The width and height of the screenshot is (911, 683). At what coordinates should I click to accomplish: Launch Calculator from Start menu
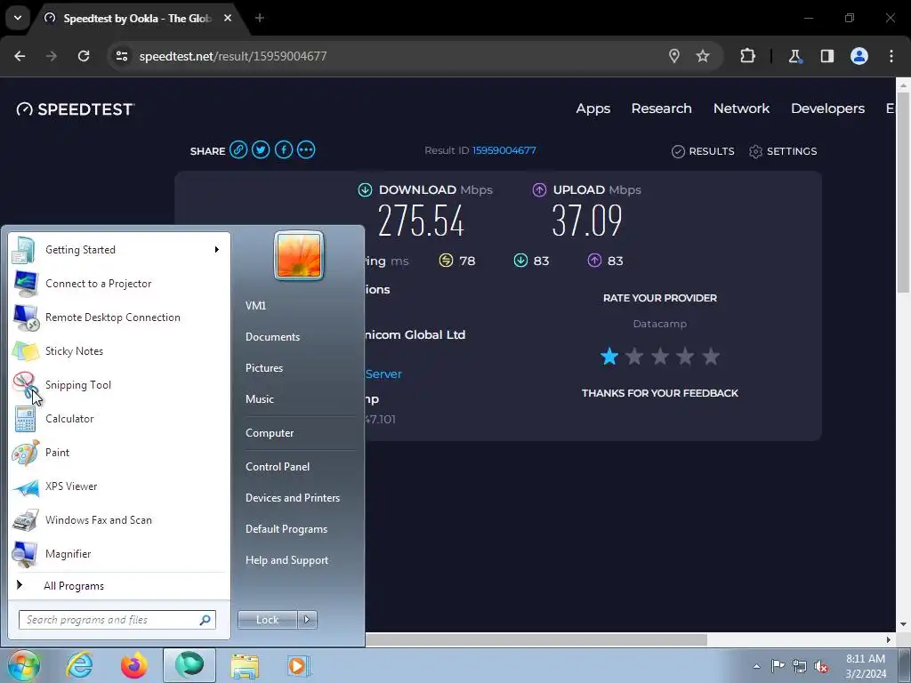pyautogui.click(x=119, y=418)
